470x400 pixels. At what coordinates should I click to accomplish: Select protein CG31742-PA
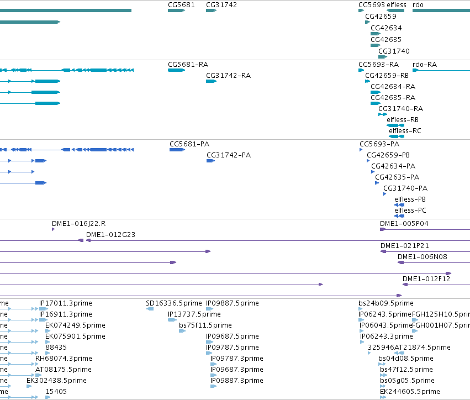(x=229, y=155)
